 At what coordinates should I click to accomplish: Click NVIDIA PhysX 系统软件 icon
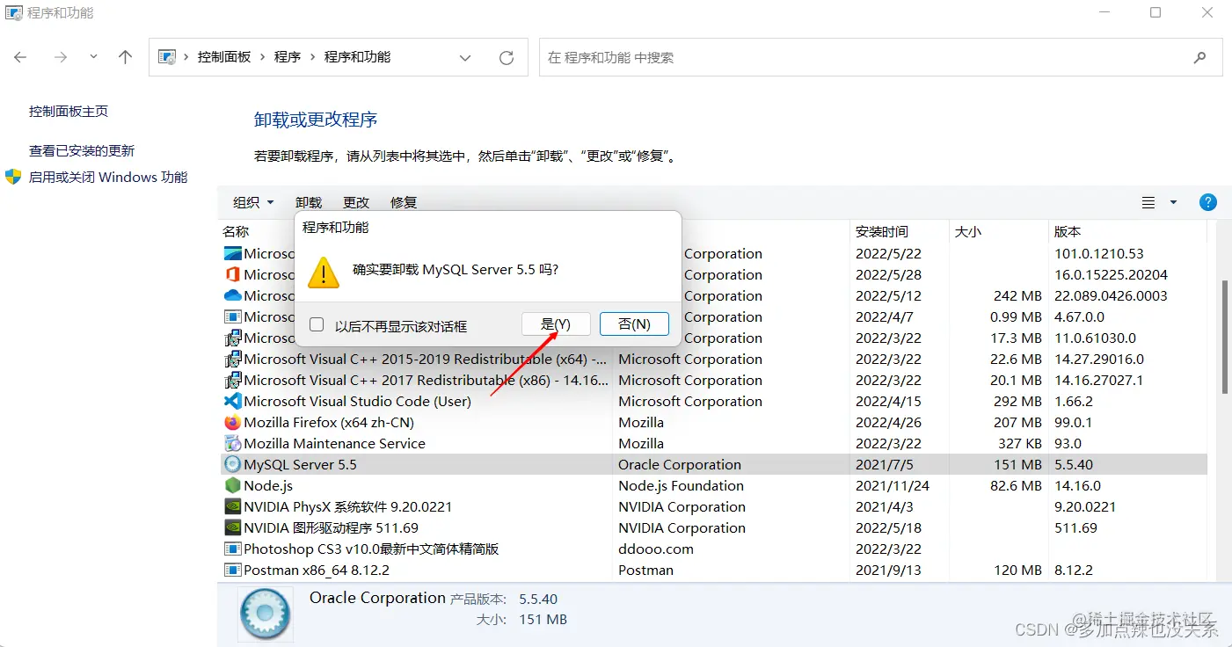(232, 506)
